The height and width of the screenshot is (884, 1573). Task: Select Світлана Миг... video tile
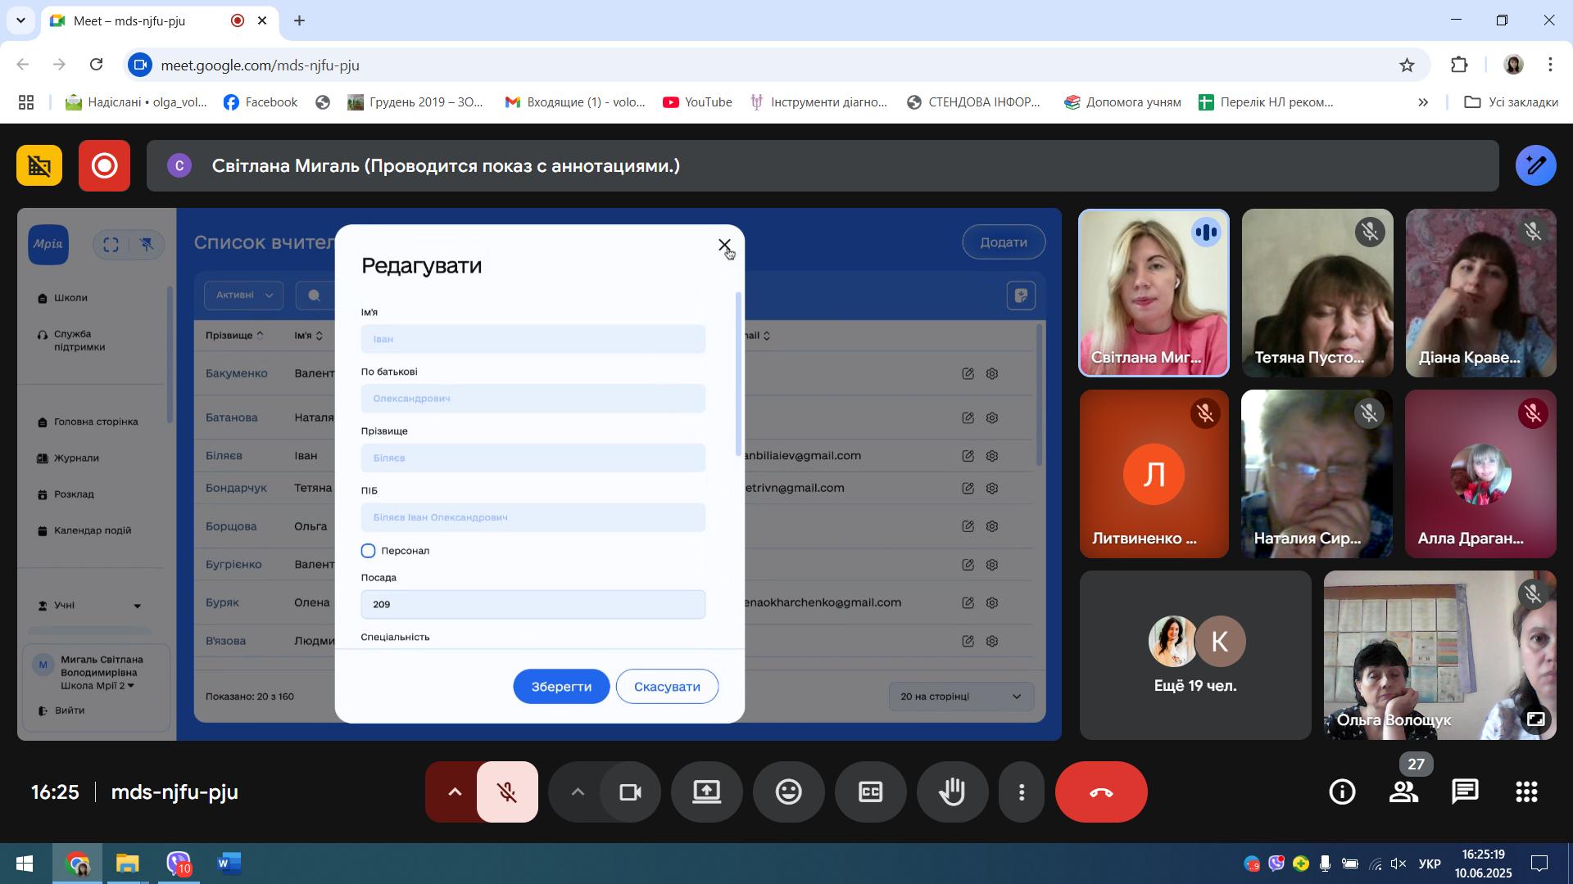coord(1154,293)
